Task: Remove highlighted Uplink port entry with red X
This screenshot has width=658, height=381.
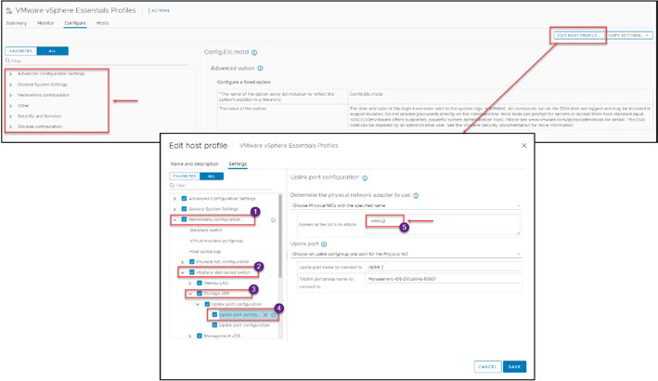Action: point(265,315)
